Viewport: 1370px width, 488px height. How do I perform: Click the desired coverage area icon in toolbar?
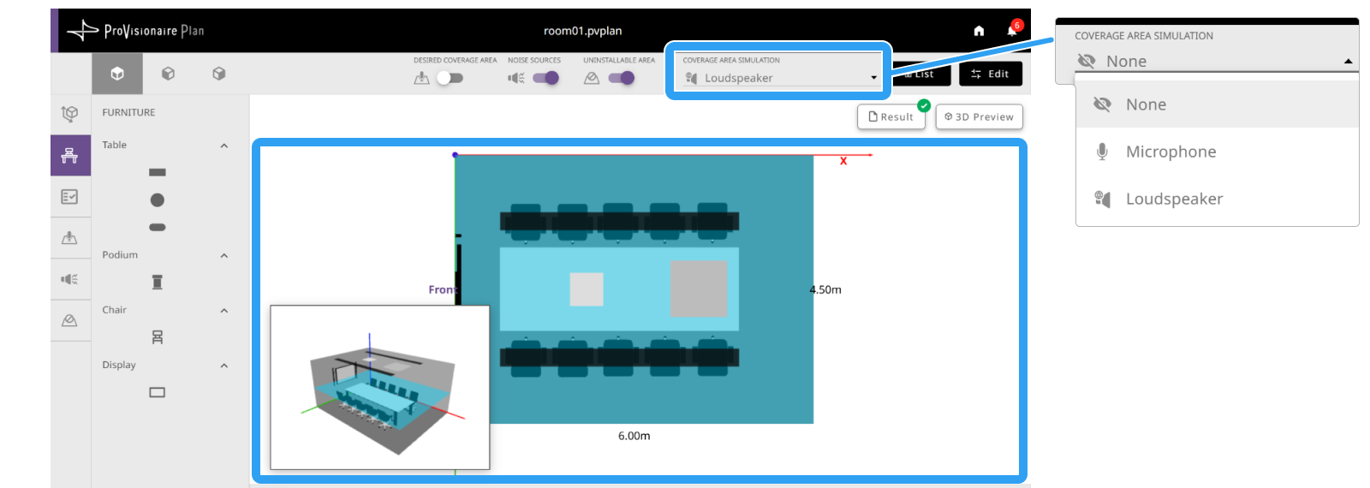(x=421, y=78)
